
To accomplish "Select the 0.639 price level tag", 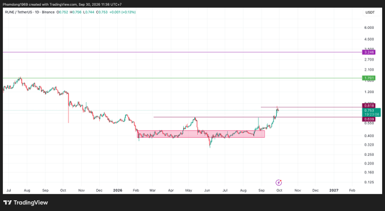I will 369,119.
